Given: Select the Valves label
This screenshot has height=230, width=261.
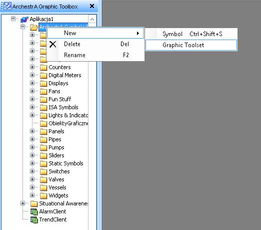Looking at the screenshot, I should pyautogui.click(x=56, y=179).
